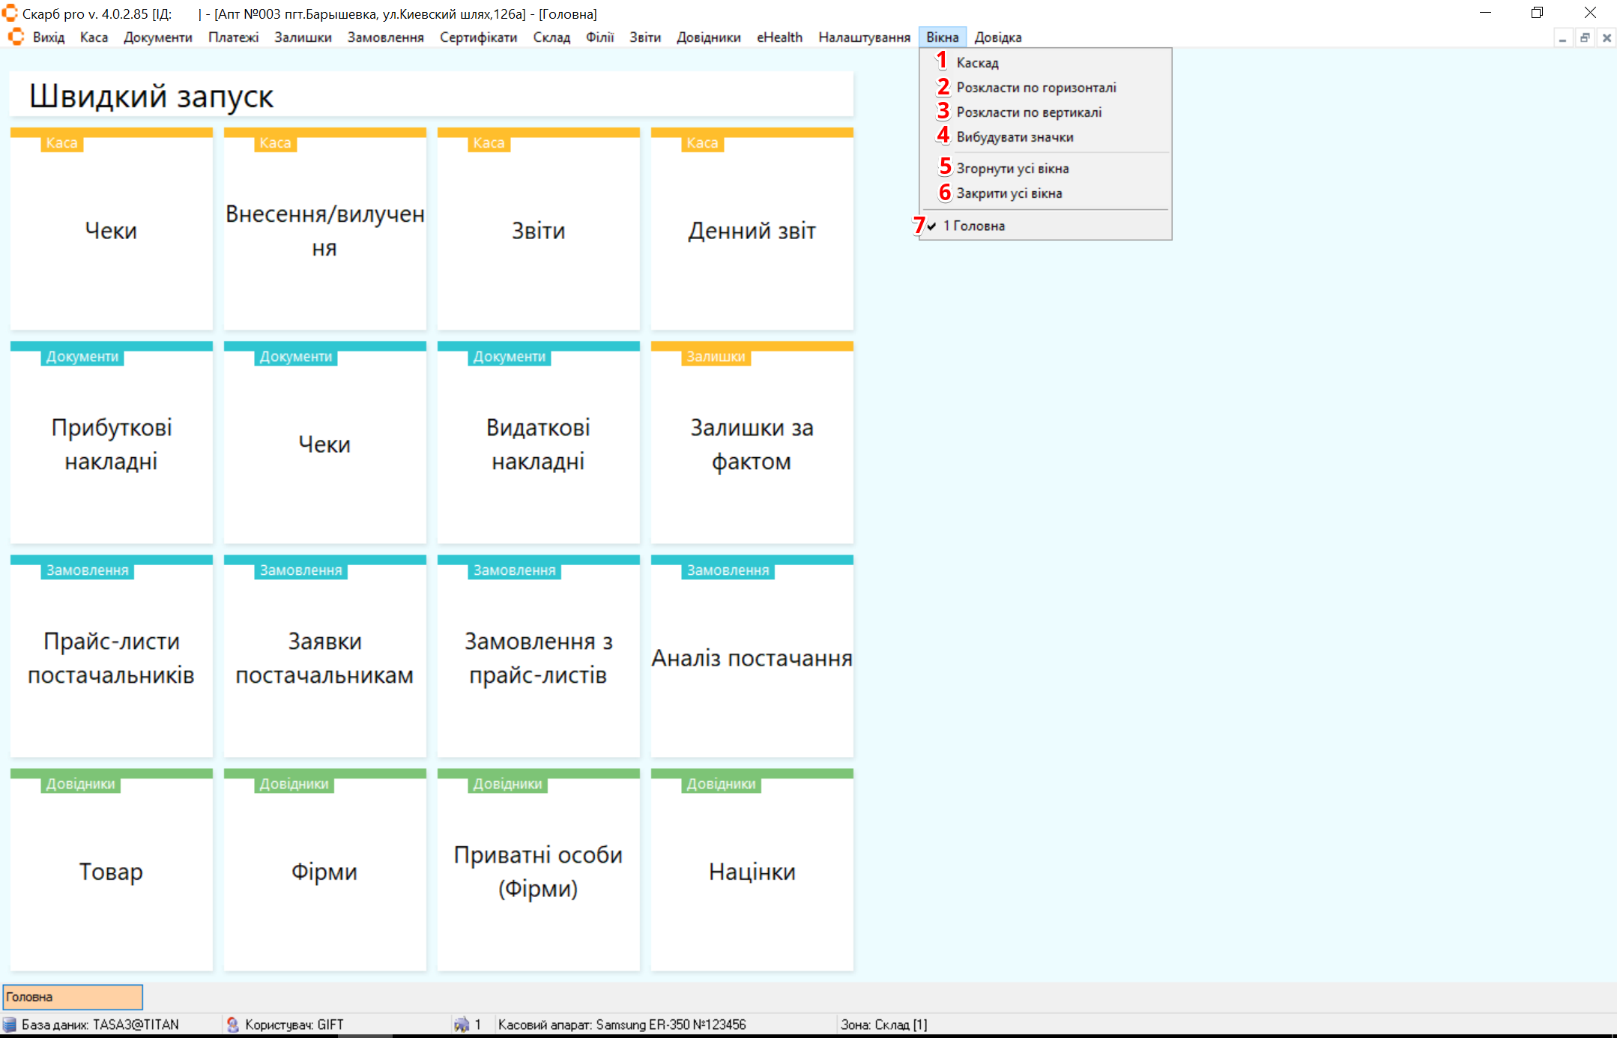Choose Розкласти по горизонталі option

(1036, 88)
